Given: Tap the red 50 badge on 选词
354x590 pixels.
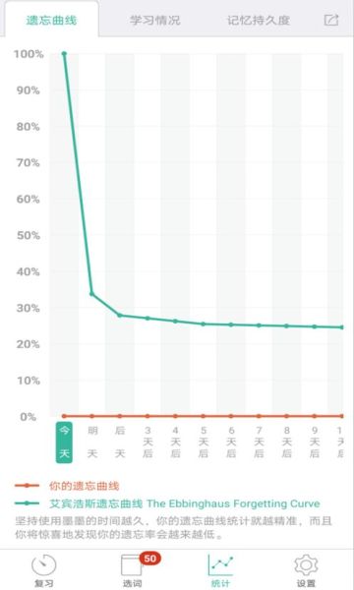Looking at the screenshot, I should [150, 559].
